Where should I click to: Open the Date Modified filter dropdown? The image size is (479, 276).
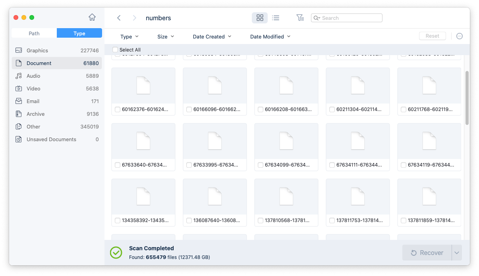click(270, 36)
